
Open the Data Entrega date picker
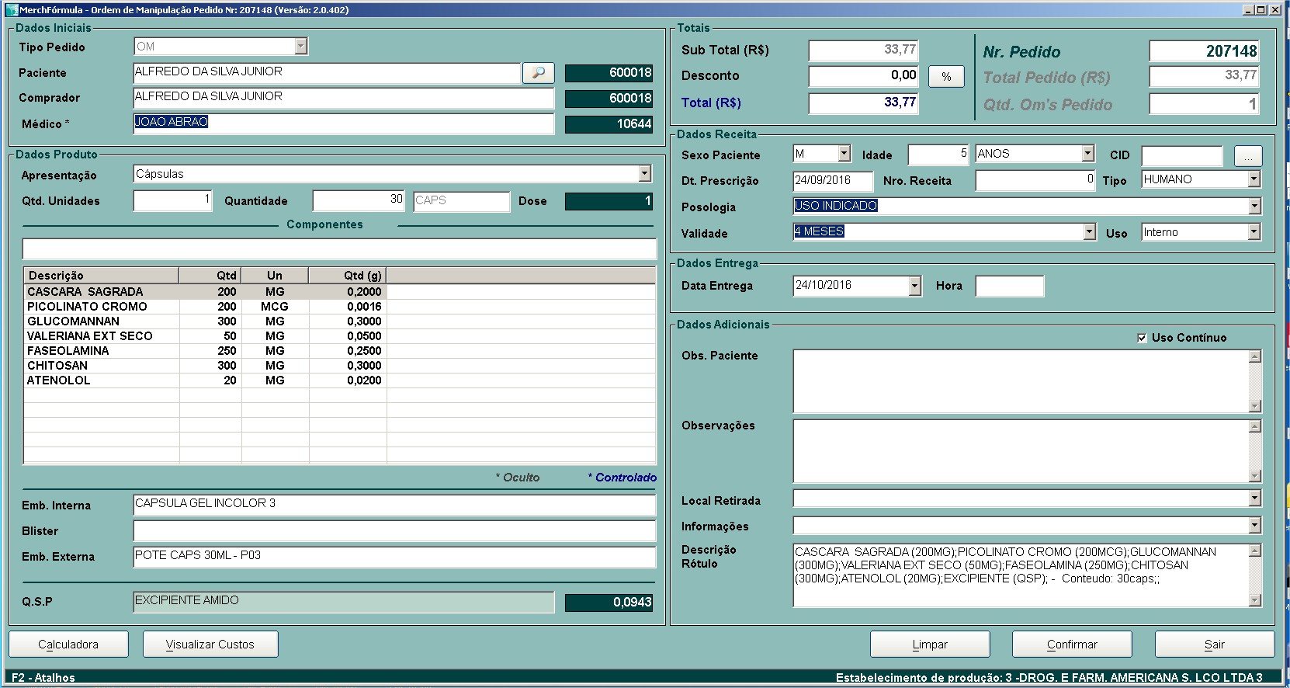click(x=914, y=286)
